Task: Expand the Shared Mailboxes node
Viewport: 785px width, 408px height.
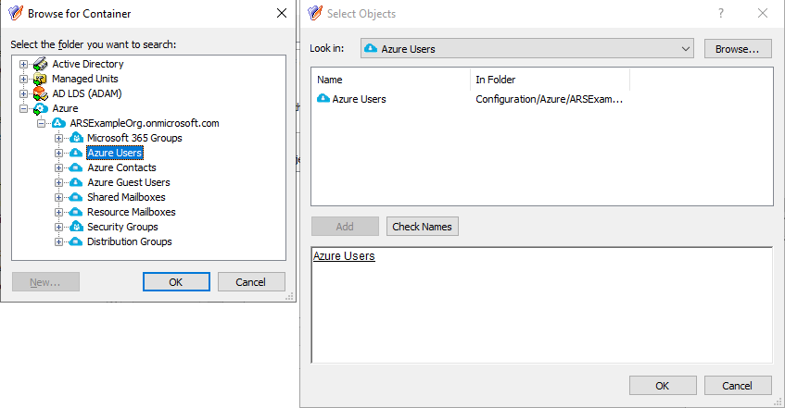Action: pos(58,197)
